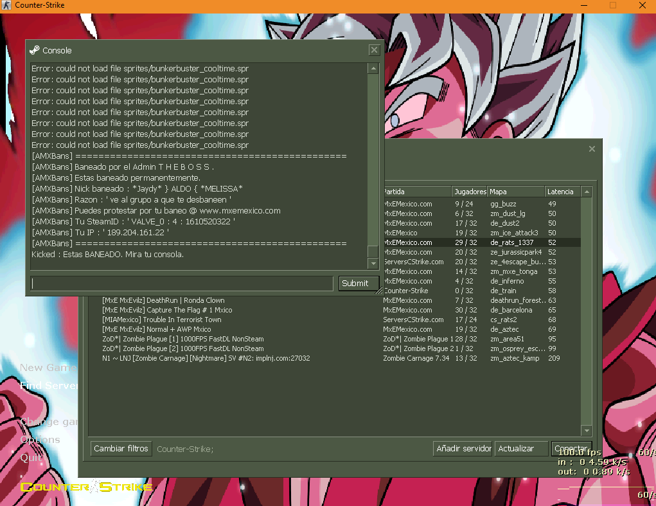This screenshot has height=506, width=656.
Task: Select the Zombie Plague [2] 1000FPS server
Action: click(335, 348)
